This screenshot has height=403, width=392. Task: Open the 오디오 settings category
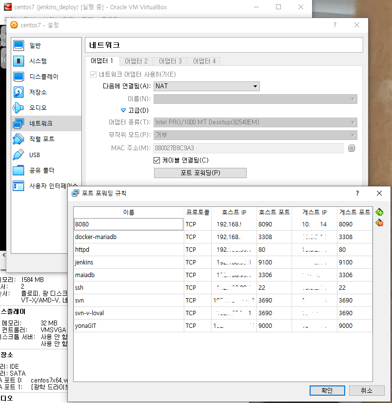point(46,108)
